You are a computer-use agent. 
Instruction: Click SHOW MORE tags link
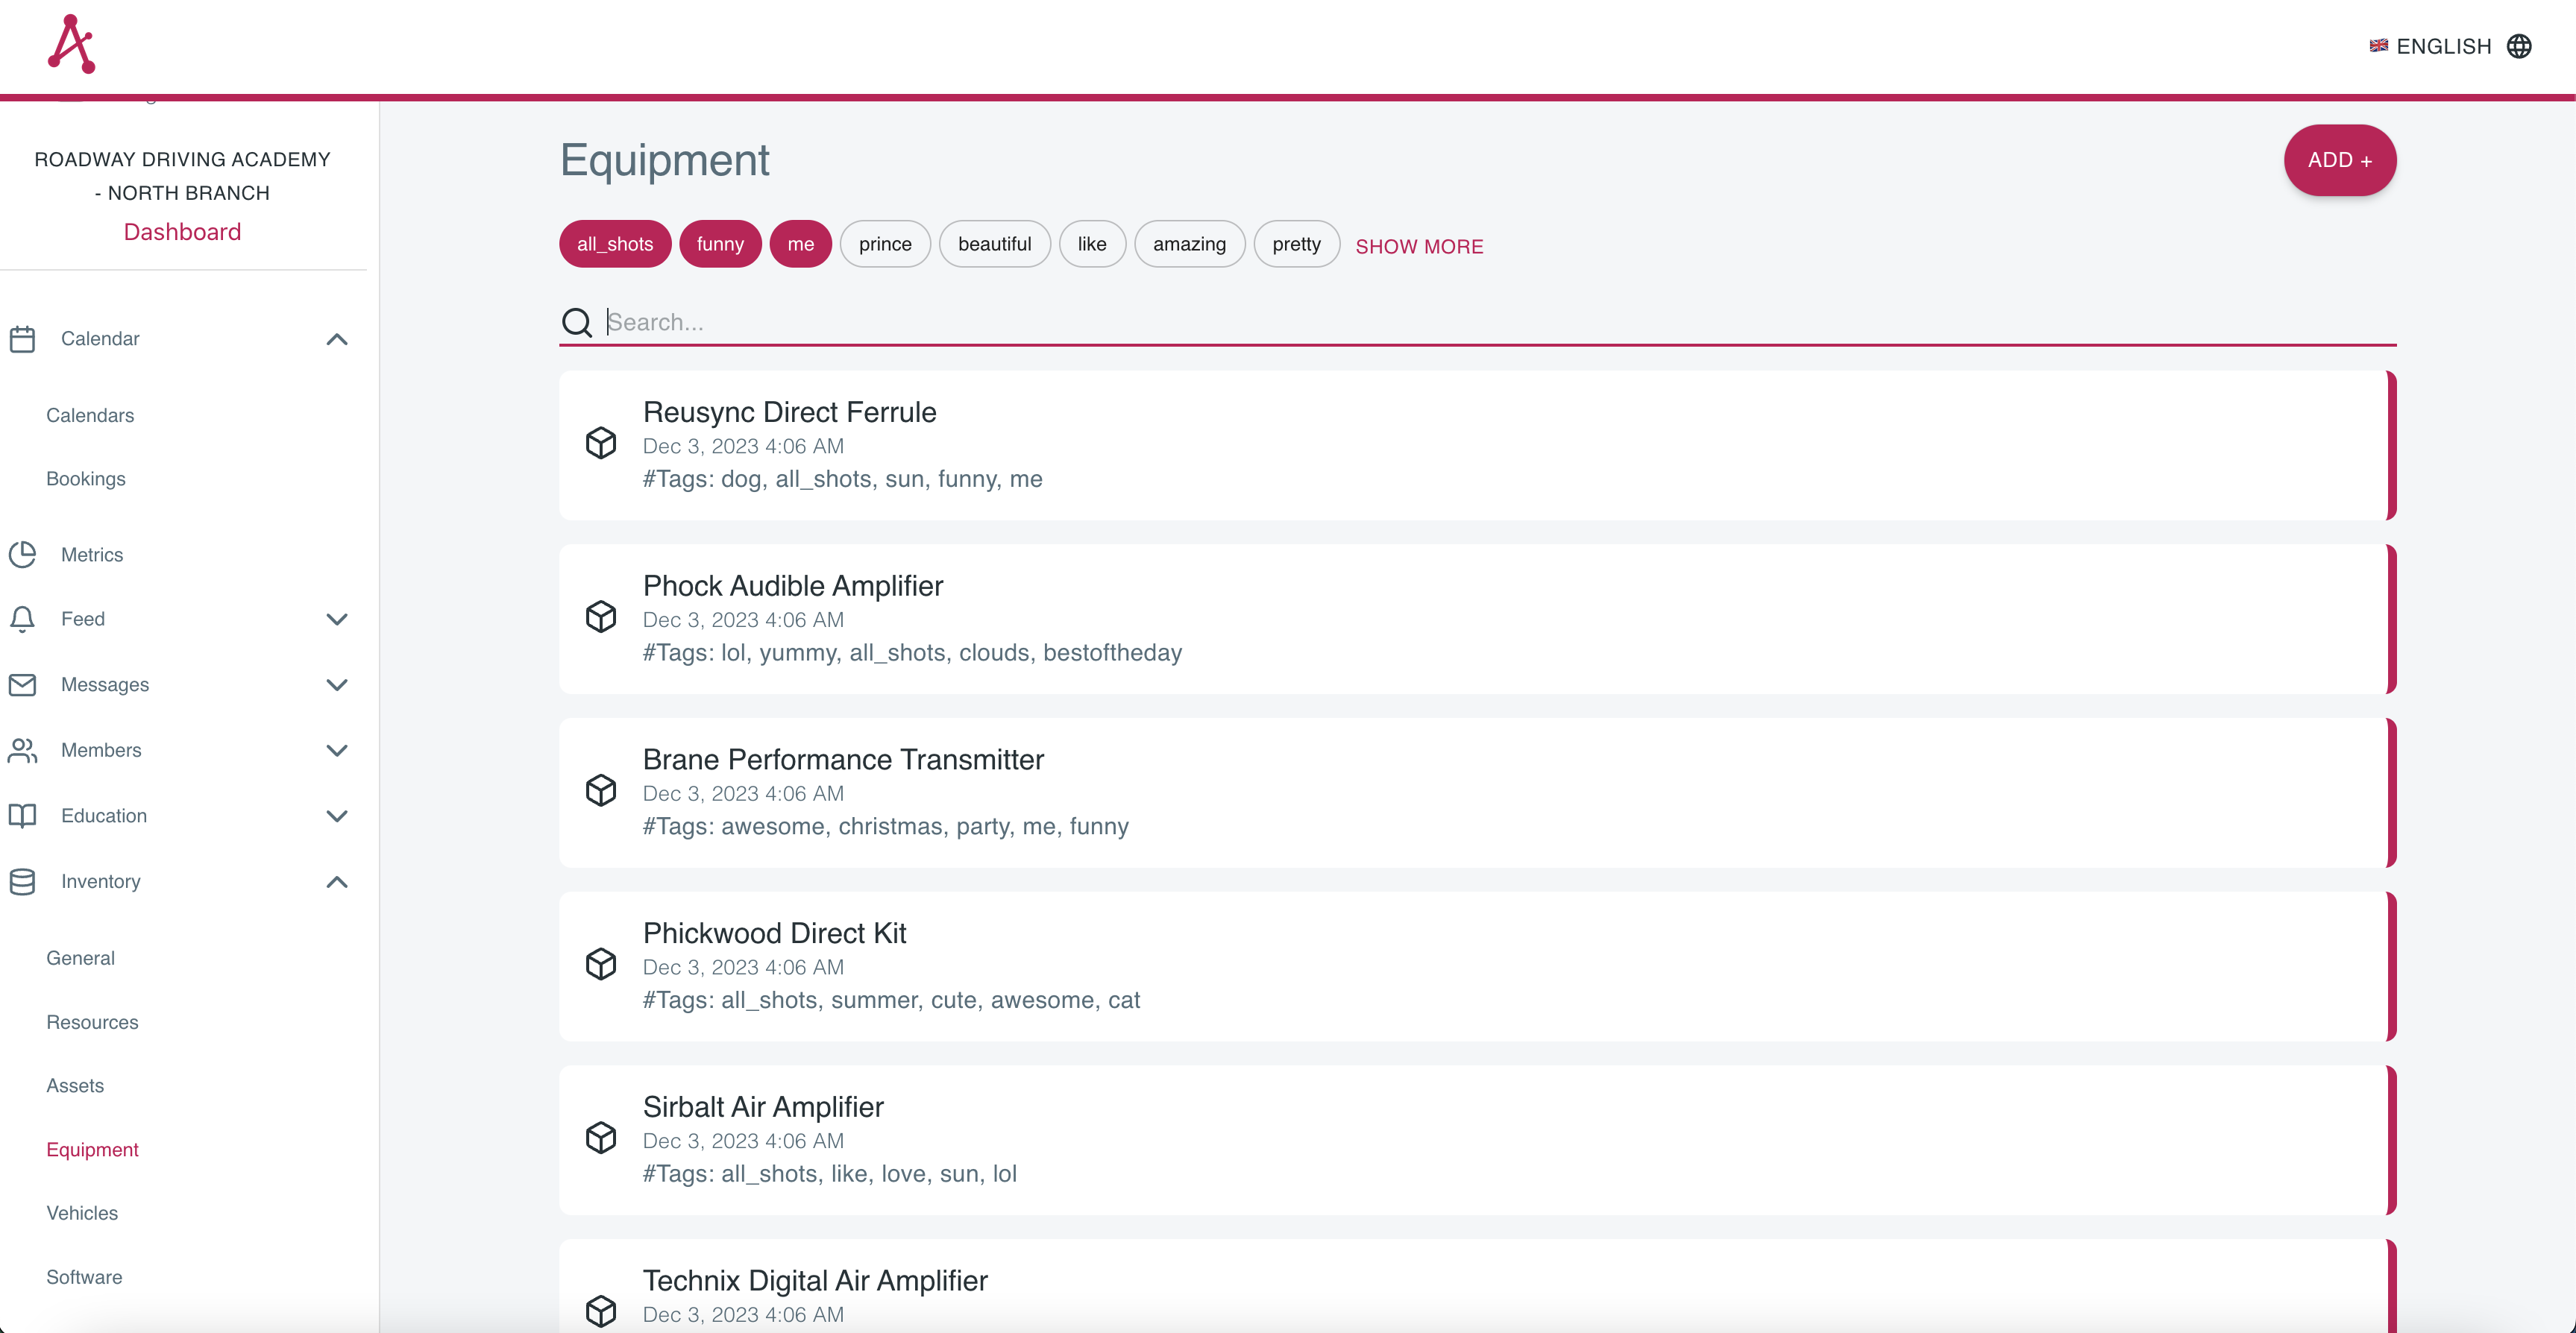pos(1419,246)
